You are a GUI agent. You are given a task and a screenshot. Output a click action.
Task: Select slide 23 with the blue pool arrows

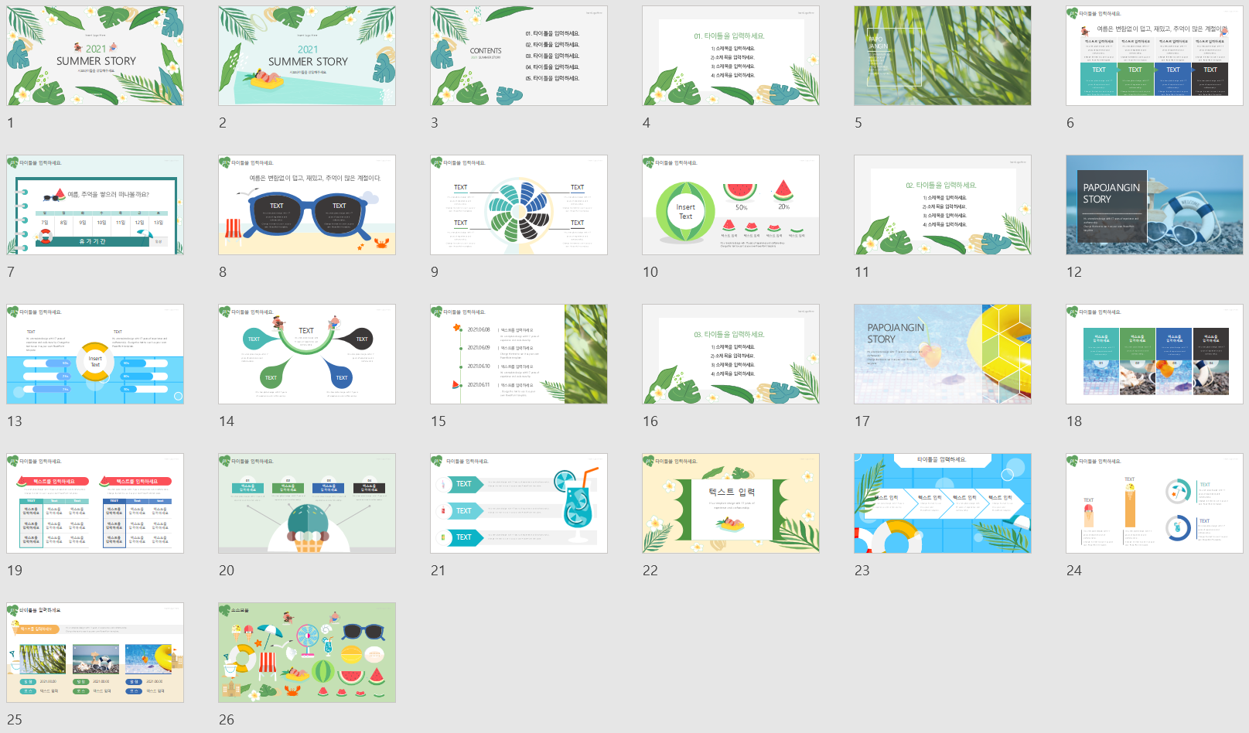pos(943,503)
